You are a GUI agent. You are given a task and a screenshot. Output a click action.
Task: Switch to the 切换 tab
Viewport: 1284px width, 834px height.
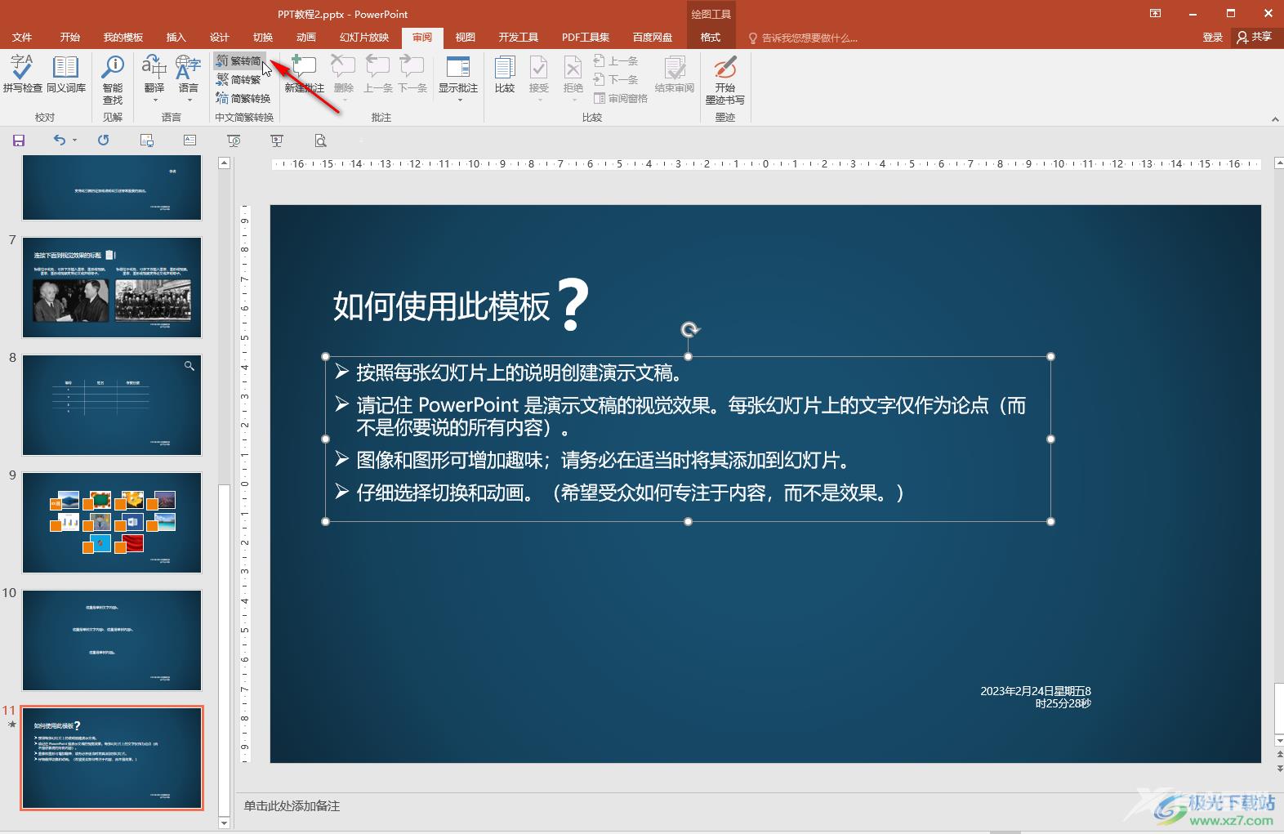tap(263, 38)
